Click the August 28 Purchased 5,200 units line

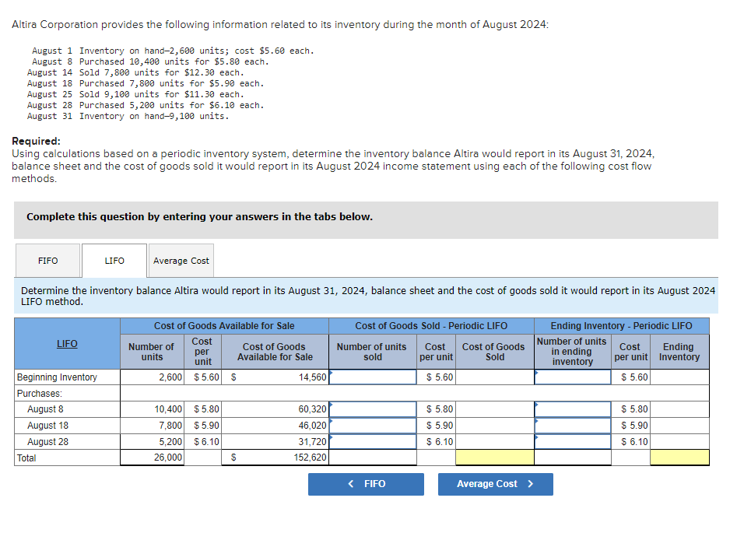[146, 105]
